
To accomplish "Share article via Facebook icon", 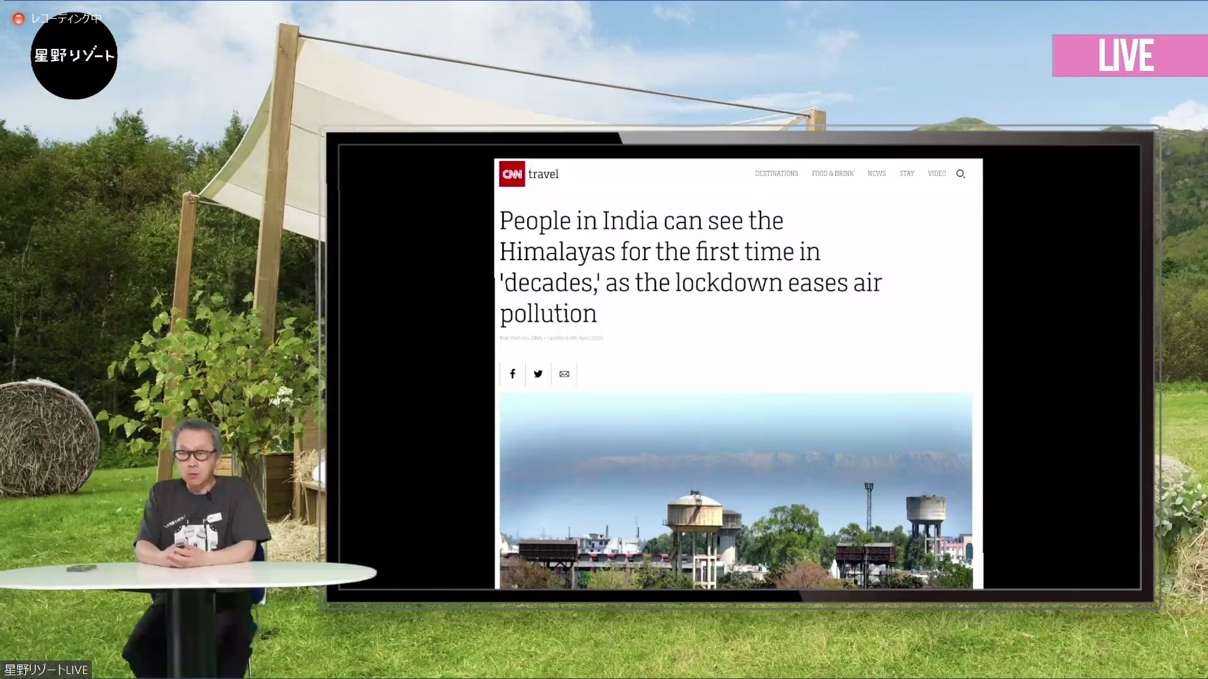I will pyautogui.click(x=513, y=374).
